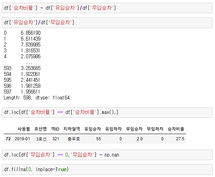Click the 2.0 value under 무임승차
This screenshot has height=177, width=215.
(x=140, y=139)
